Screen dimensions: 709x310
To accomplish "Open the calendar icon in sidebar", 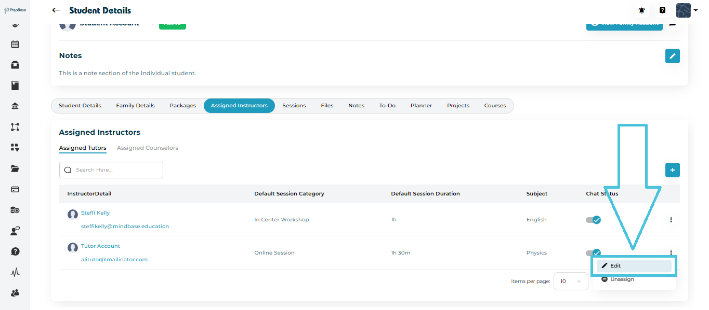I will pos(15,44).
